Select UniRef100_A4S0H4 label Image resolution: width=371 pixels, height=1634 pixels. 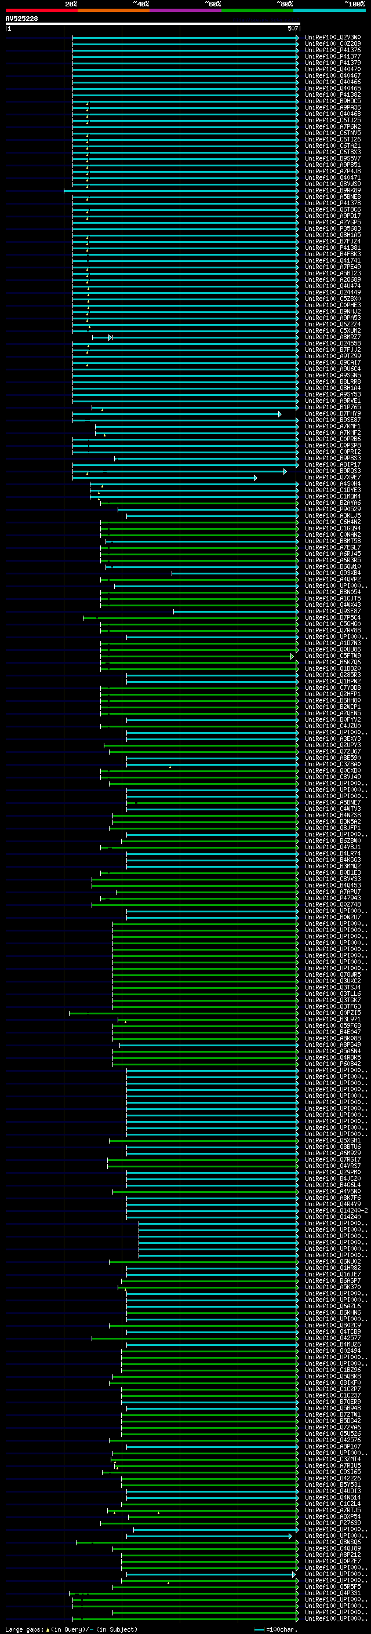pyautogui.click(x=333, y=484)
